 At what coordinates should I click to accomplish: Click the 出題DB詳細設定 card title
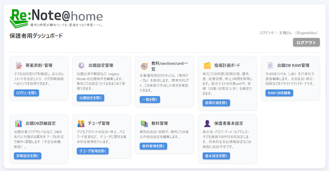click(41, 123)
